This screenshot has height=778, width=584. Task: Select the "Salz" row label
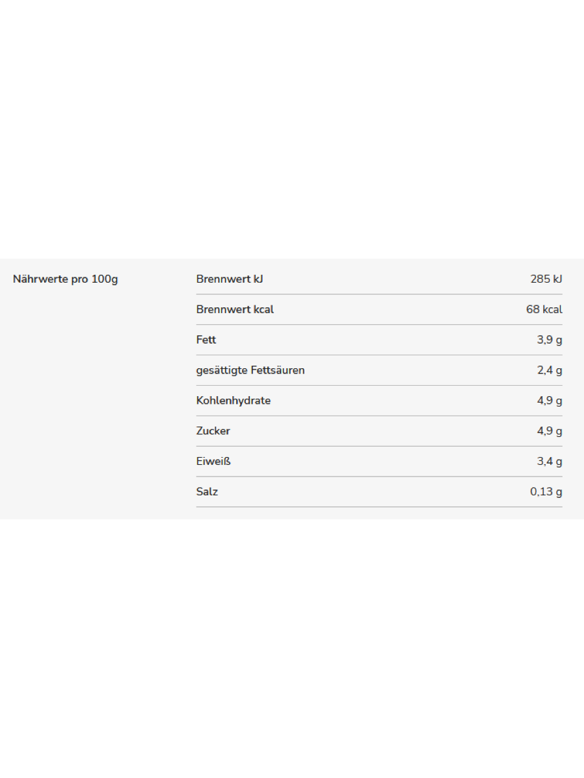(x=207, y=492)
